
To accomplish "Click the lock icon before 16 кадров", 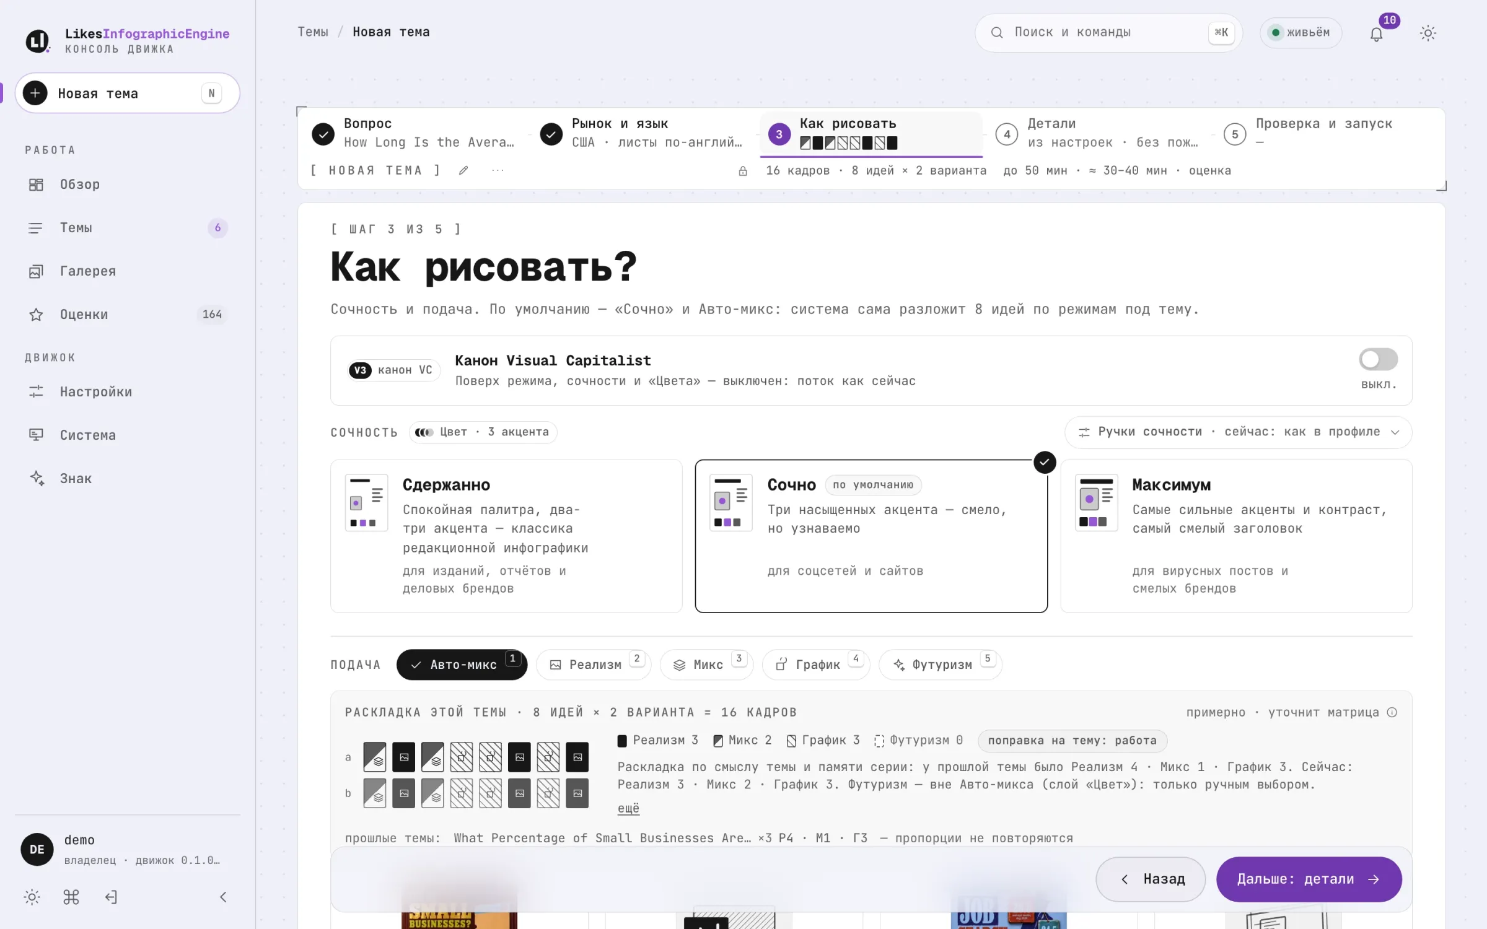I will 743,171.
